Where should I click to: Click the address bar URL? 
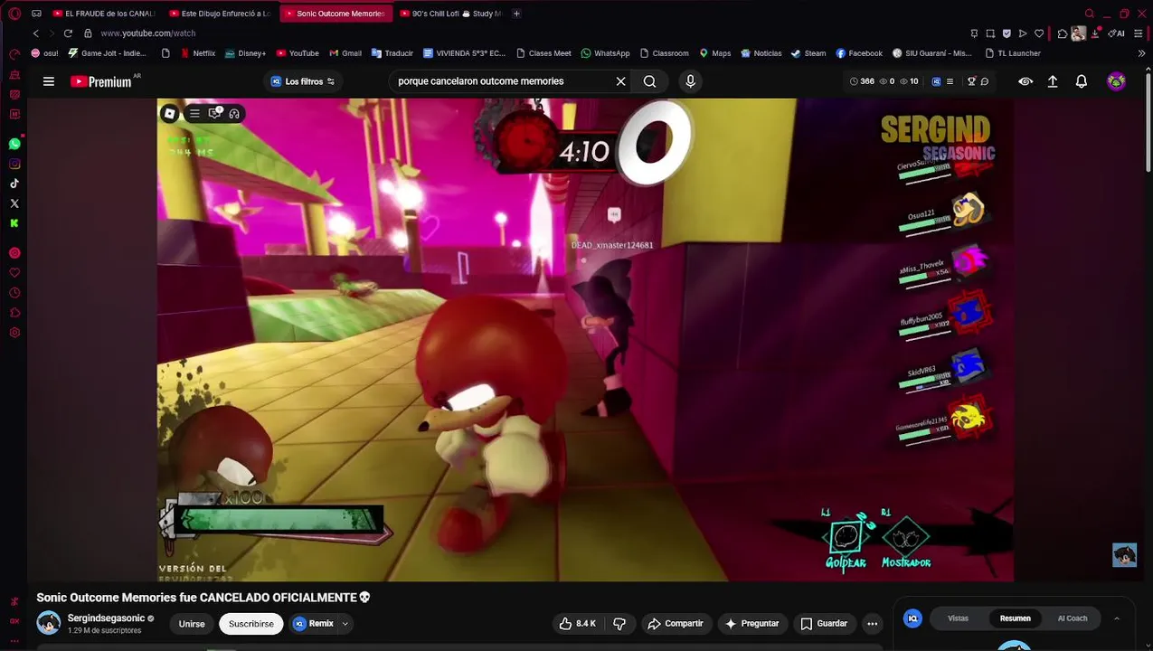click(147, 33)
